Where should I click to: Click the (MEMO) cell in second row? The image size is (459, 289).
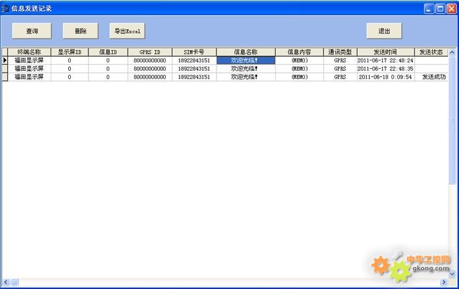pos(299,68)
